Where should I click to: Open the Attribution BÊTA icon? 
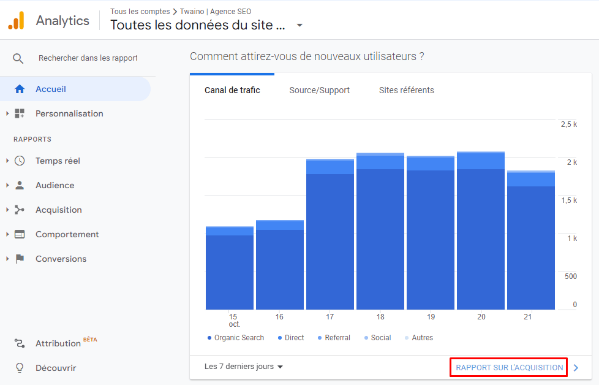[x=19, y=343]
